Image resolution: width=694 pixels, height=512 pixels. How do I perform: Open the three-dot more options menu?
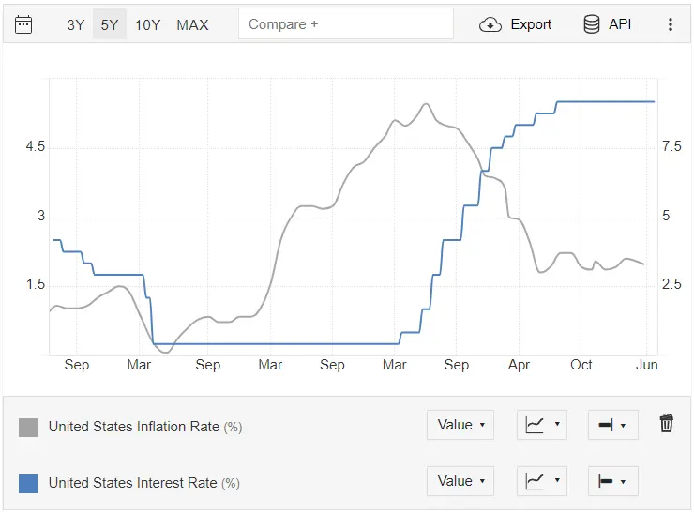(x=671, y=24)
